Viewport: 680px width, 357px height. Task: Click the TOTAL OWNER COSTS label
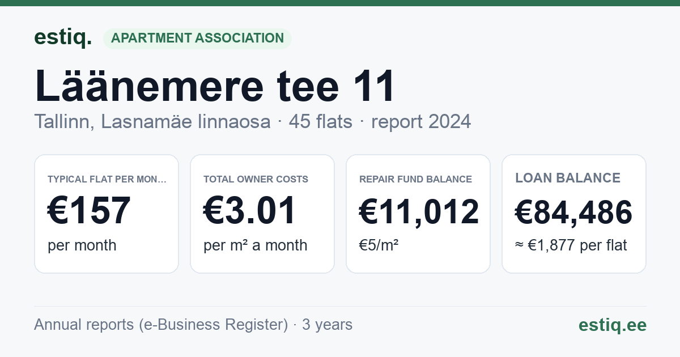click(x=256, y=179)
